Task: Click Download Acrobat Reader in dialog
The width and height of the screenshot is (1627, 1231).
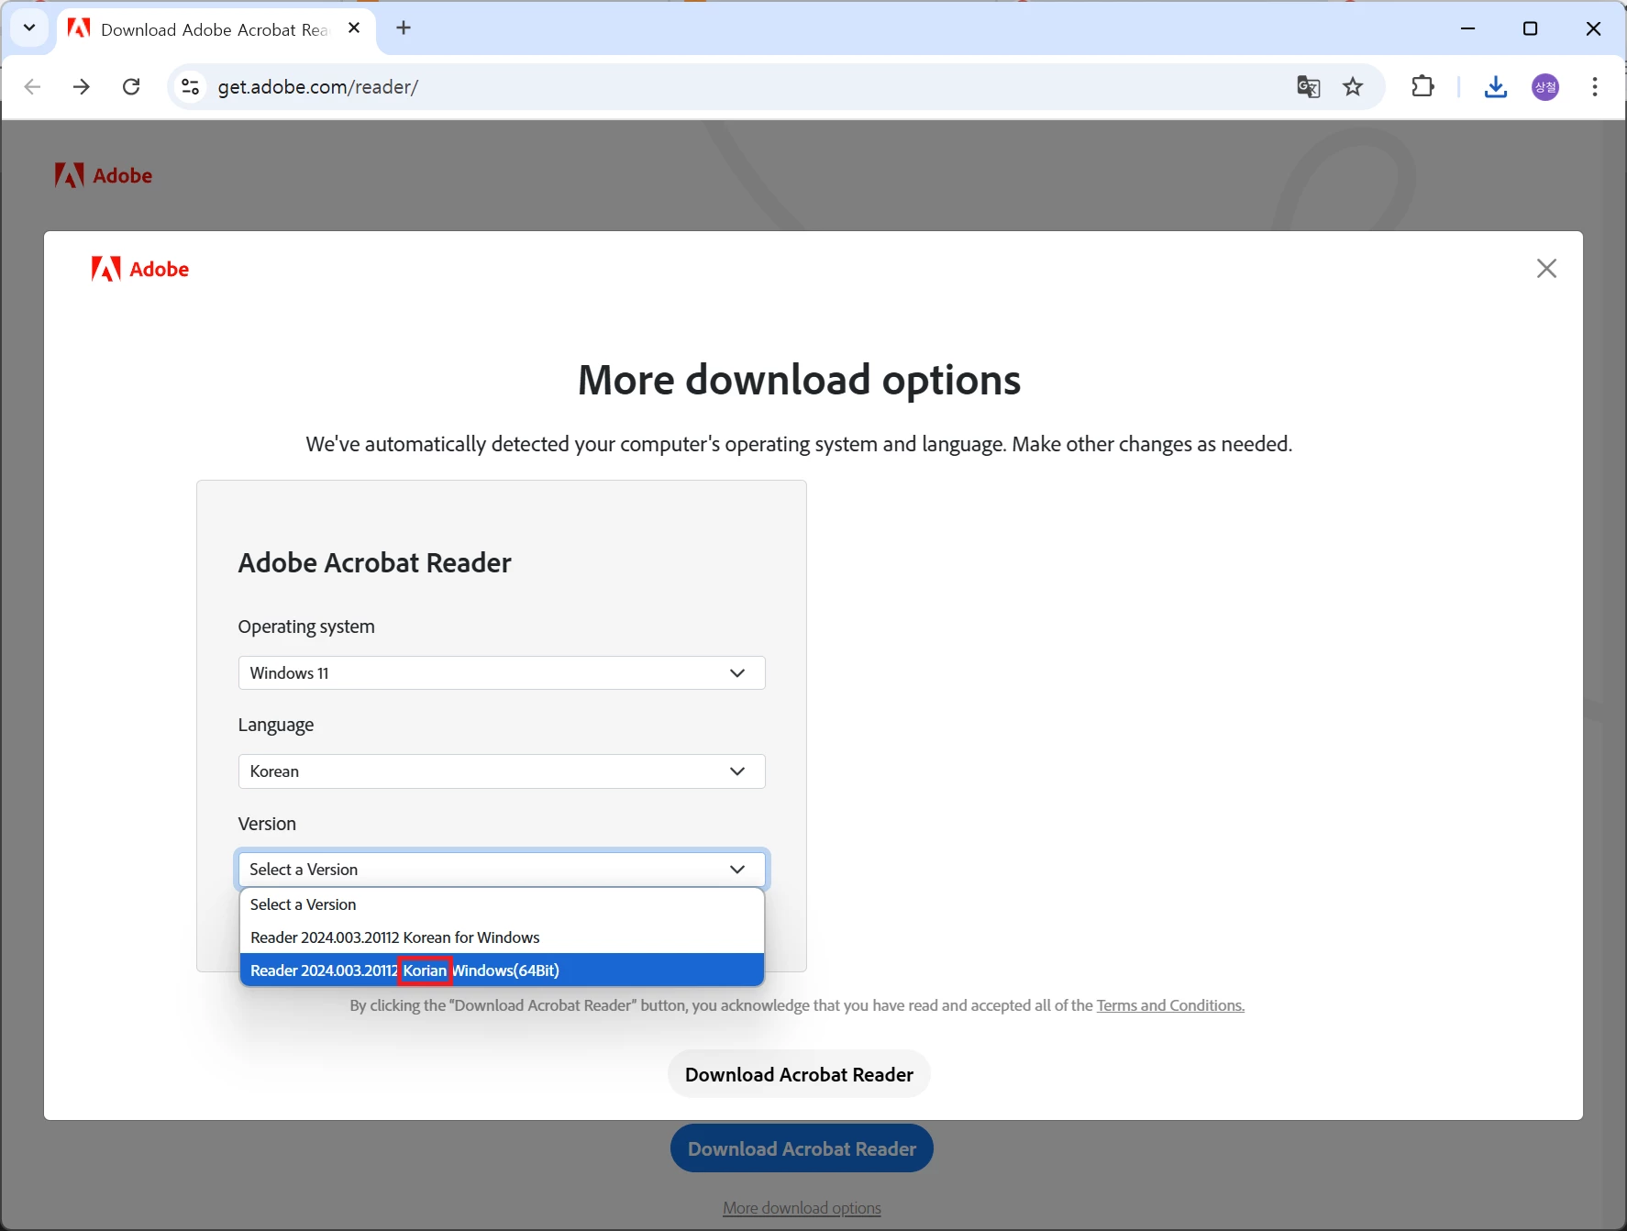Action: click(x=799, y=1074)
